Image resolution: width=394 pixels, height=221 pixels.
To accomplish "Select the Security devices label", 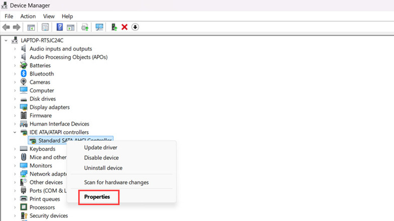I will click(48, 216).
